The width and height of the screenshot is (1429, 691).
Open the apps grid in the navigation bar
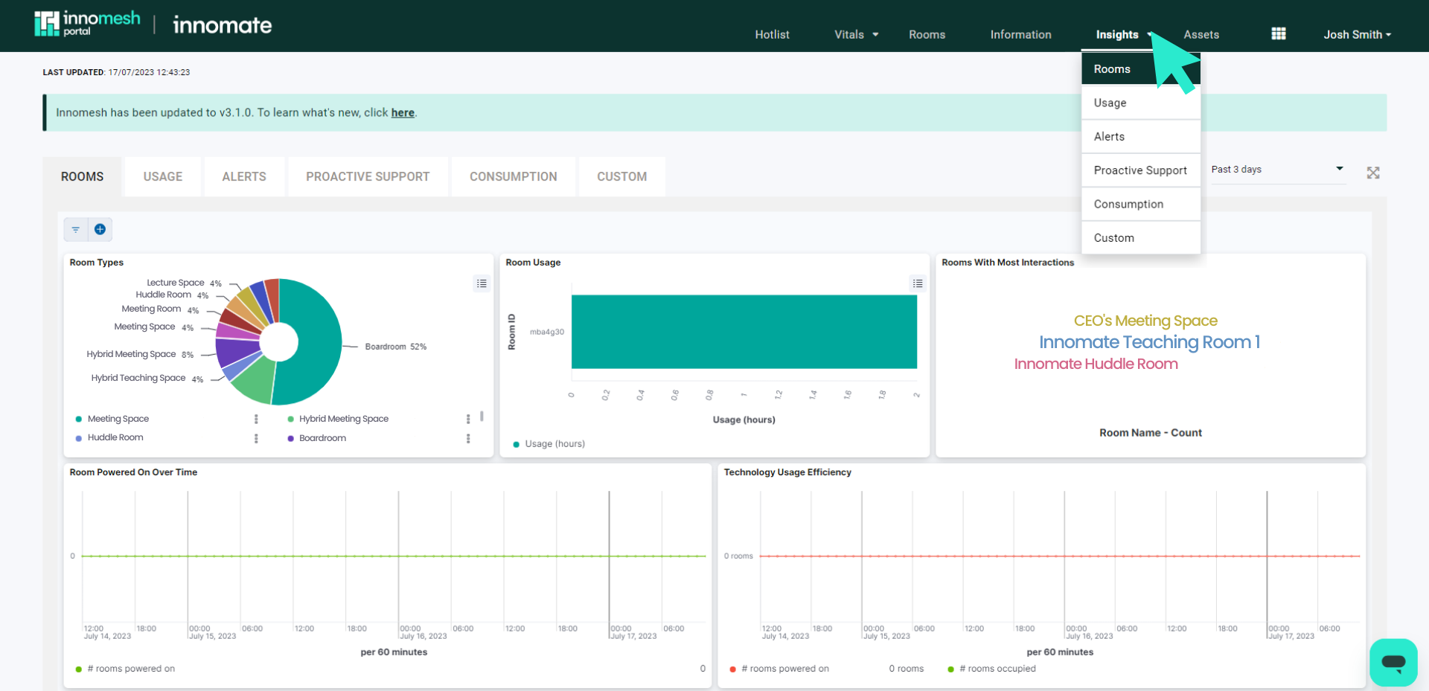[1279, 33]
